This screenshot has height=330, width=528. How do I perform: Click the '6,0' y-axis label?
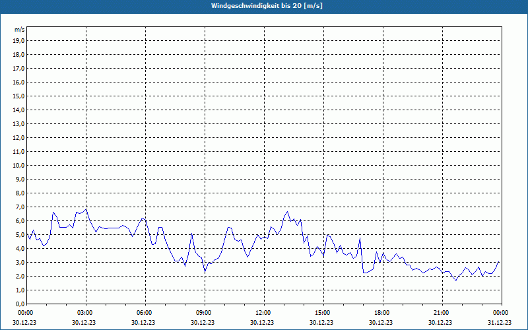20,221
